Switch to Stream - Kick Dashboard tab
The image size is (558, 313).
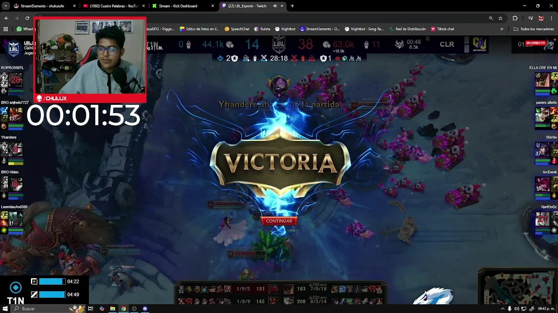tap(183, 6)
